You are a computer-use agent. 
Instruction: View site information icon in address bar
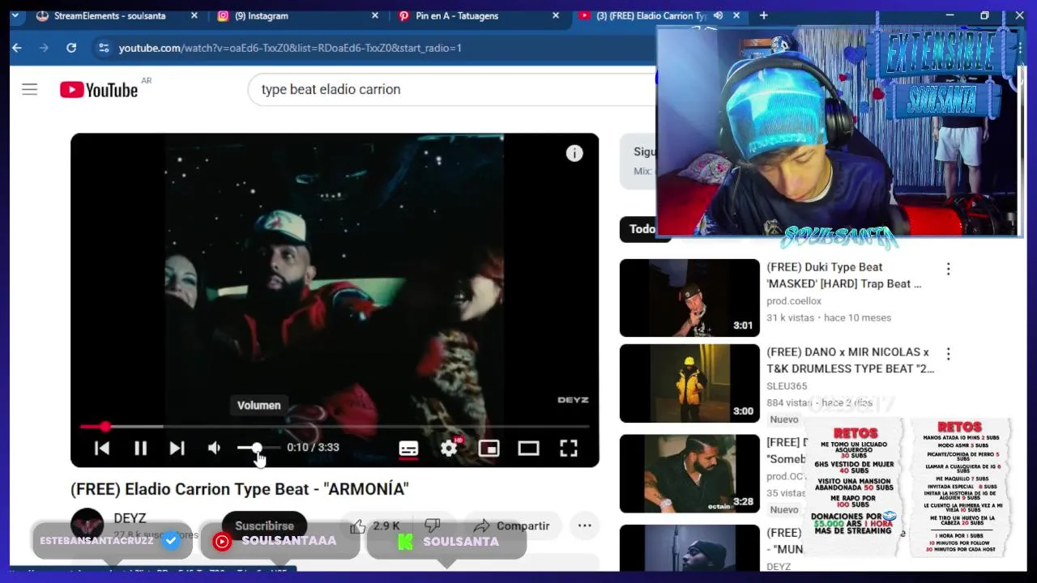tap(103, 48)
